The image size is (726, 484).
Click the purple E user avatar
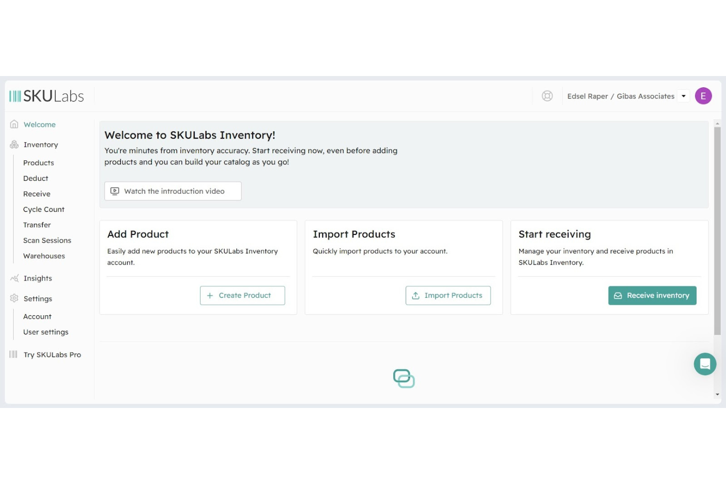(x=703, y=96)
